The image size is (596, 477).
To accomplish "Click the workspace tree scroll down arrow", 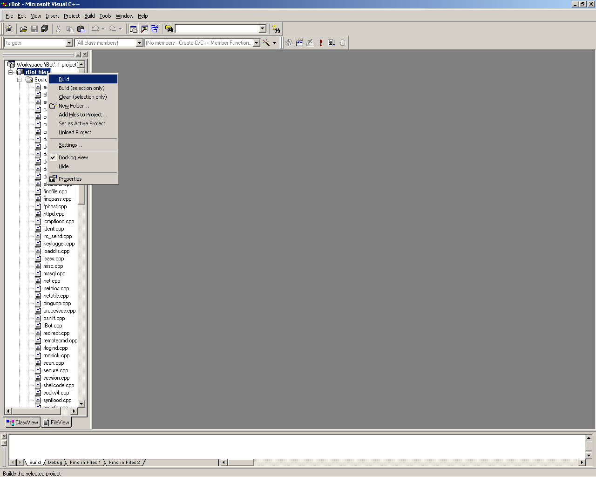I will pos(81,404).
